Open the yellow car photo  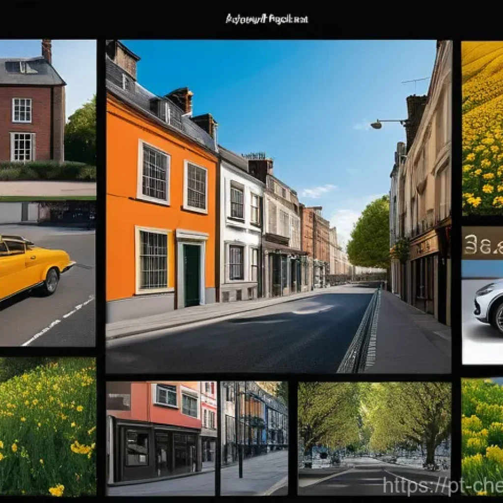48,285
